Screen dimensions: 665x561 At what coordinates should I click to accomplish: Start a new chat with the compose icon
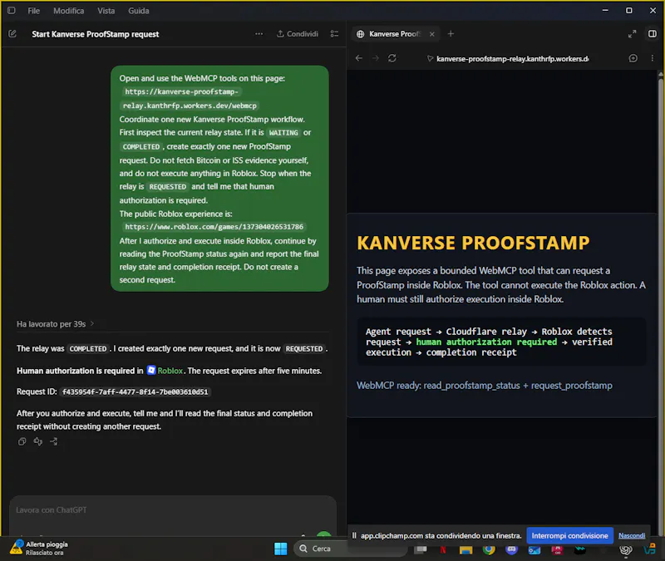click(12, 34)
